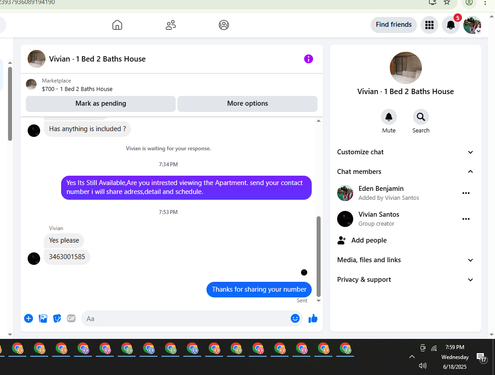The width and height of the screenshot is (495, 375).
Task: Click the message 3463001585
Action: tap(67, 257)
